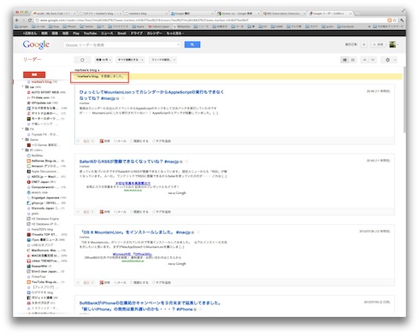The width and height of the screenshot is (419, 335).
Task: Click the blue search button
Action: pos(192,44)
